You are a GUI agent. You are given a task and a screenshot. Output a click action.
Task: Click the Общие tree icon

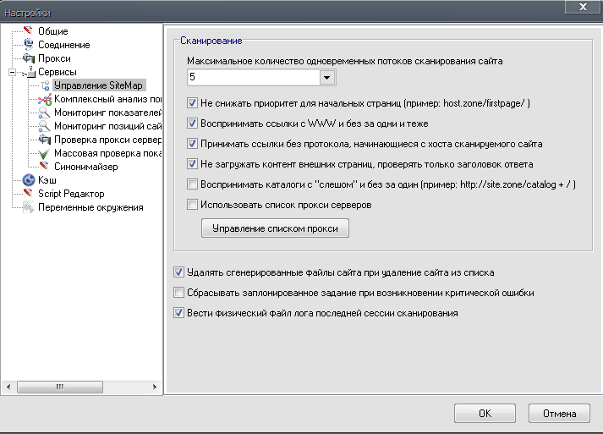point(28,31)
